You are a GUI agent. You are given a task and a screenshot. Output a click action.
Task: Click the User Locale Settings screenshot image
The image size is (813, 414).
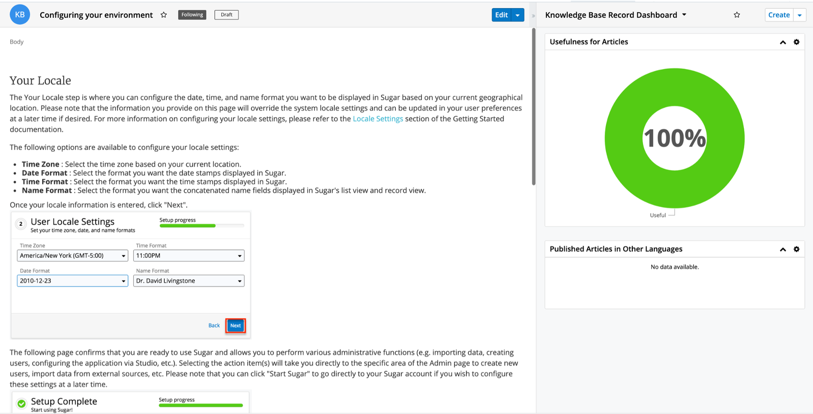click(131, 275)
